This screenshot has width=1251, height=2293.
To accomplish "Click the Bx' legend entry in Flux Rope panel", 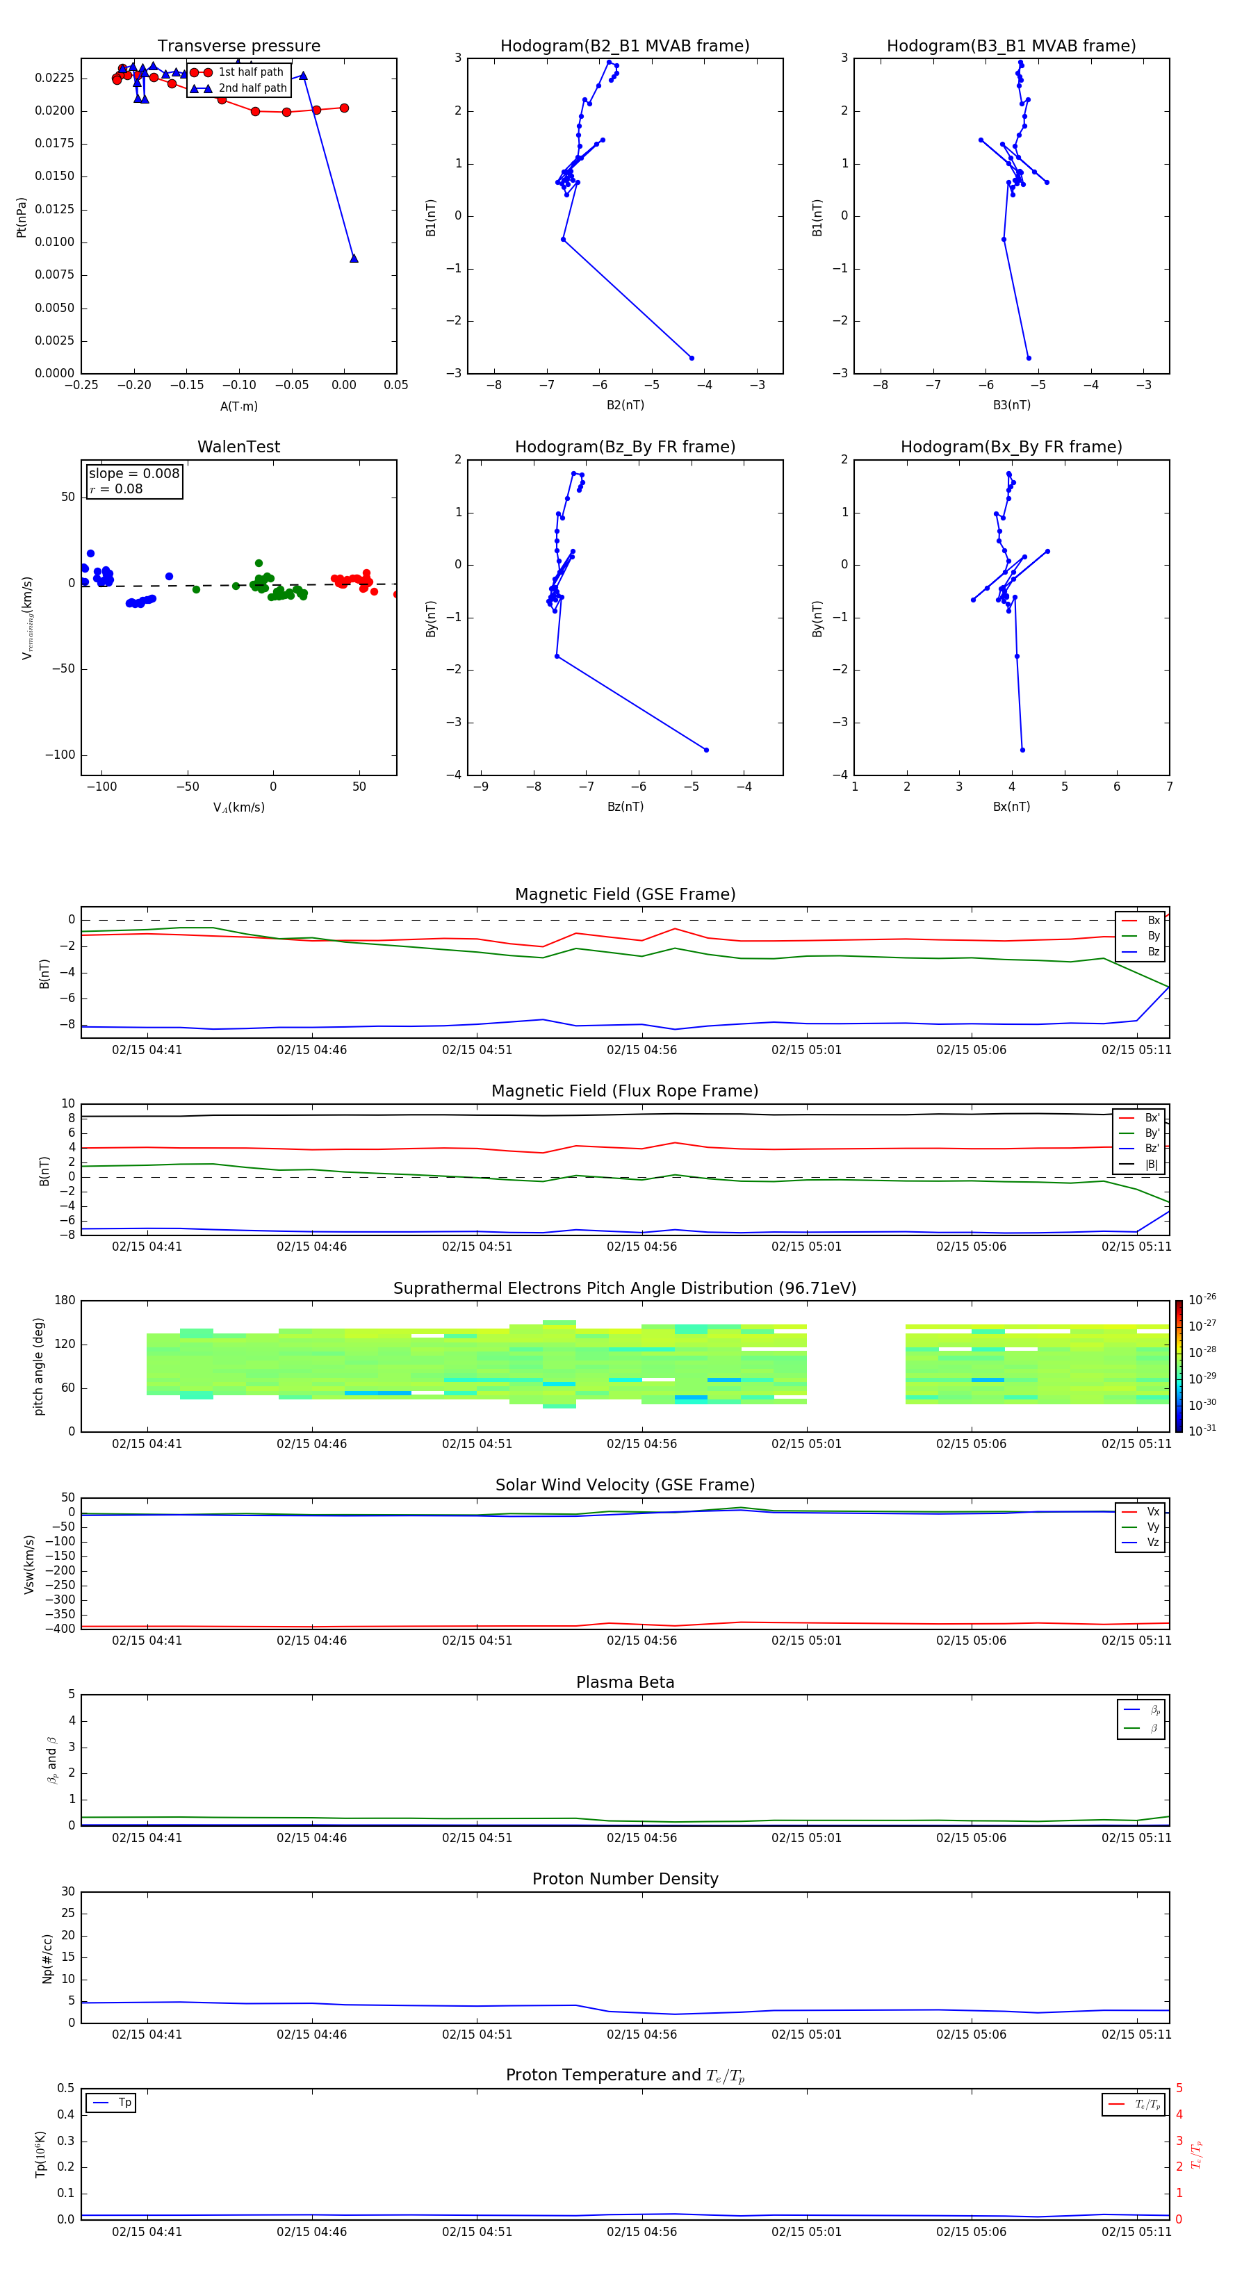I will pyautogui.click(x=1139, y=1118).
